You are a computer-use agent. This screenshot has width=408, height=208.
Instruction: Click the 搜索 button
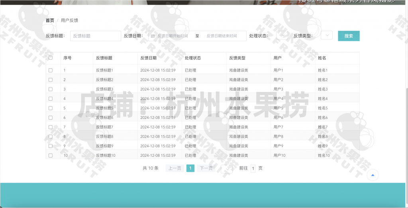click(349, 36)
